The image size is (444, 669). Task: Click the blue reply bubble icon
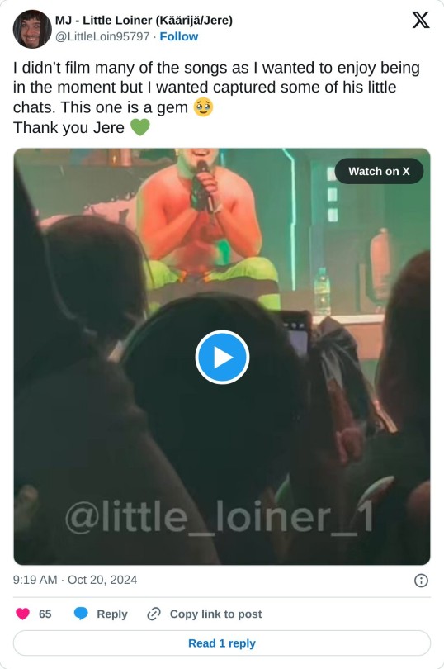(81, 614)
